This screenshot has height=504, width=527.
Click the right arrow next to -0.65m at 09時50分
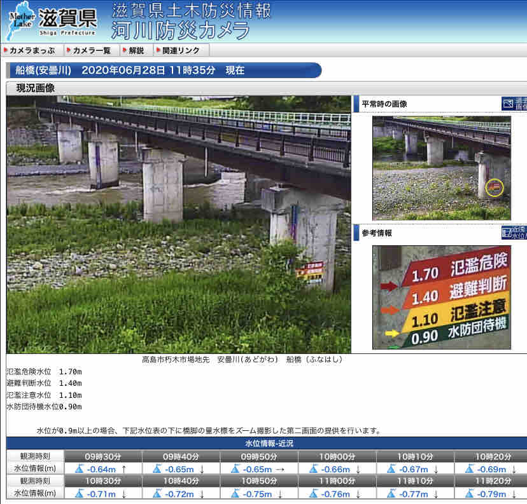pos(280,470)
